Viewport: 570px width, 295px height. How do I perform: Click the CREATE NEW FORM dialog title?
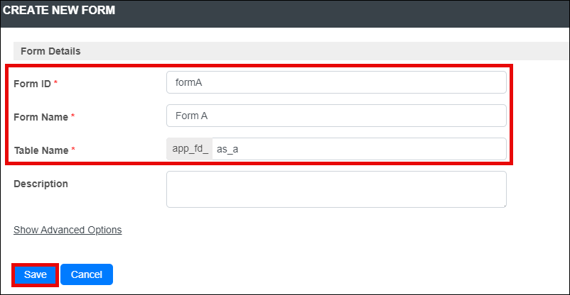click(x=59, y=10)
